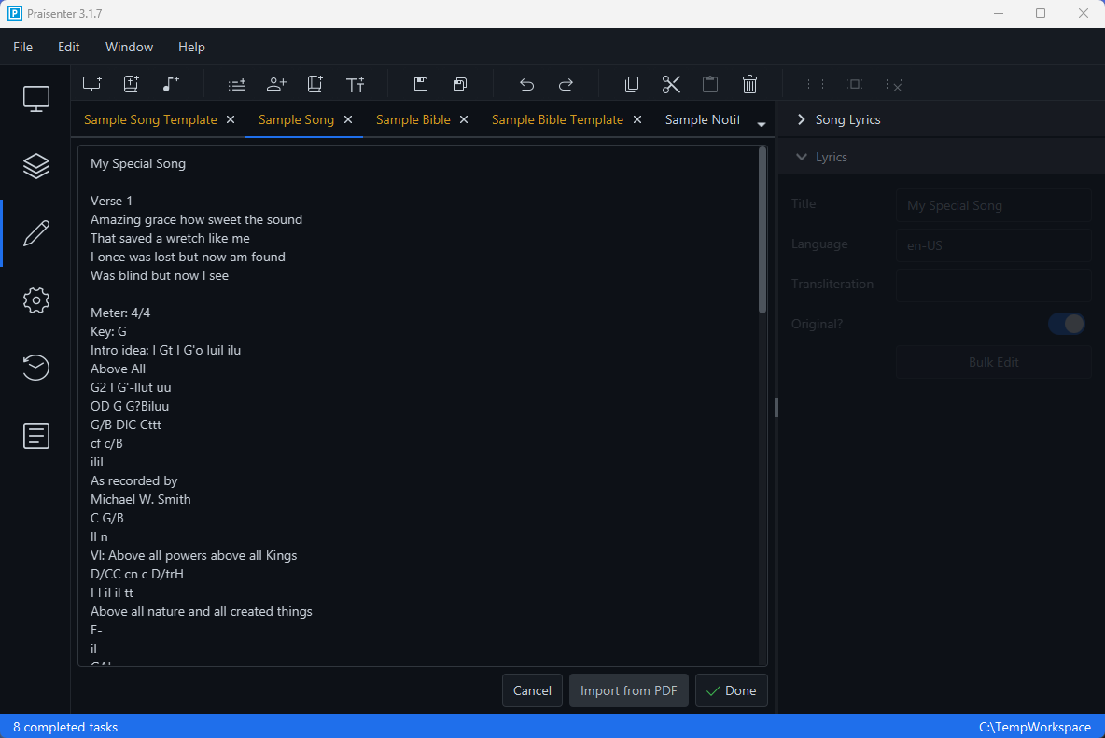Open the Edit menu

[x=68, y=47]
